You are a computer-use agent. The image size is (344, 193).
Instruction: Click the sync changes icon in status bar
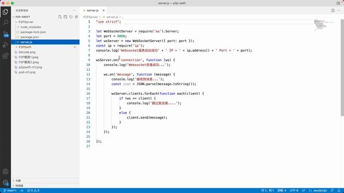click(x=22, y=191)
